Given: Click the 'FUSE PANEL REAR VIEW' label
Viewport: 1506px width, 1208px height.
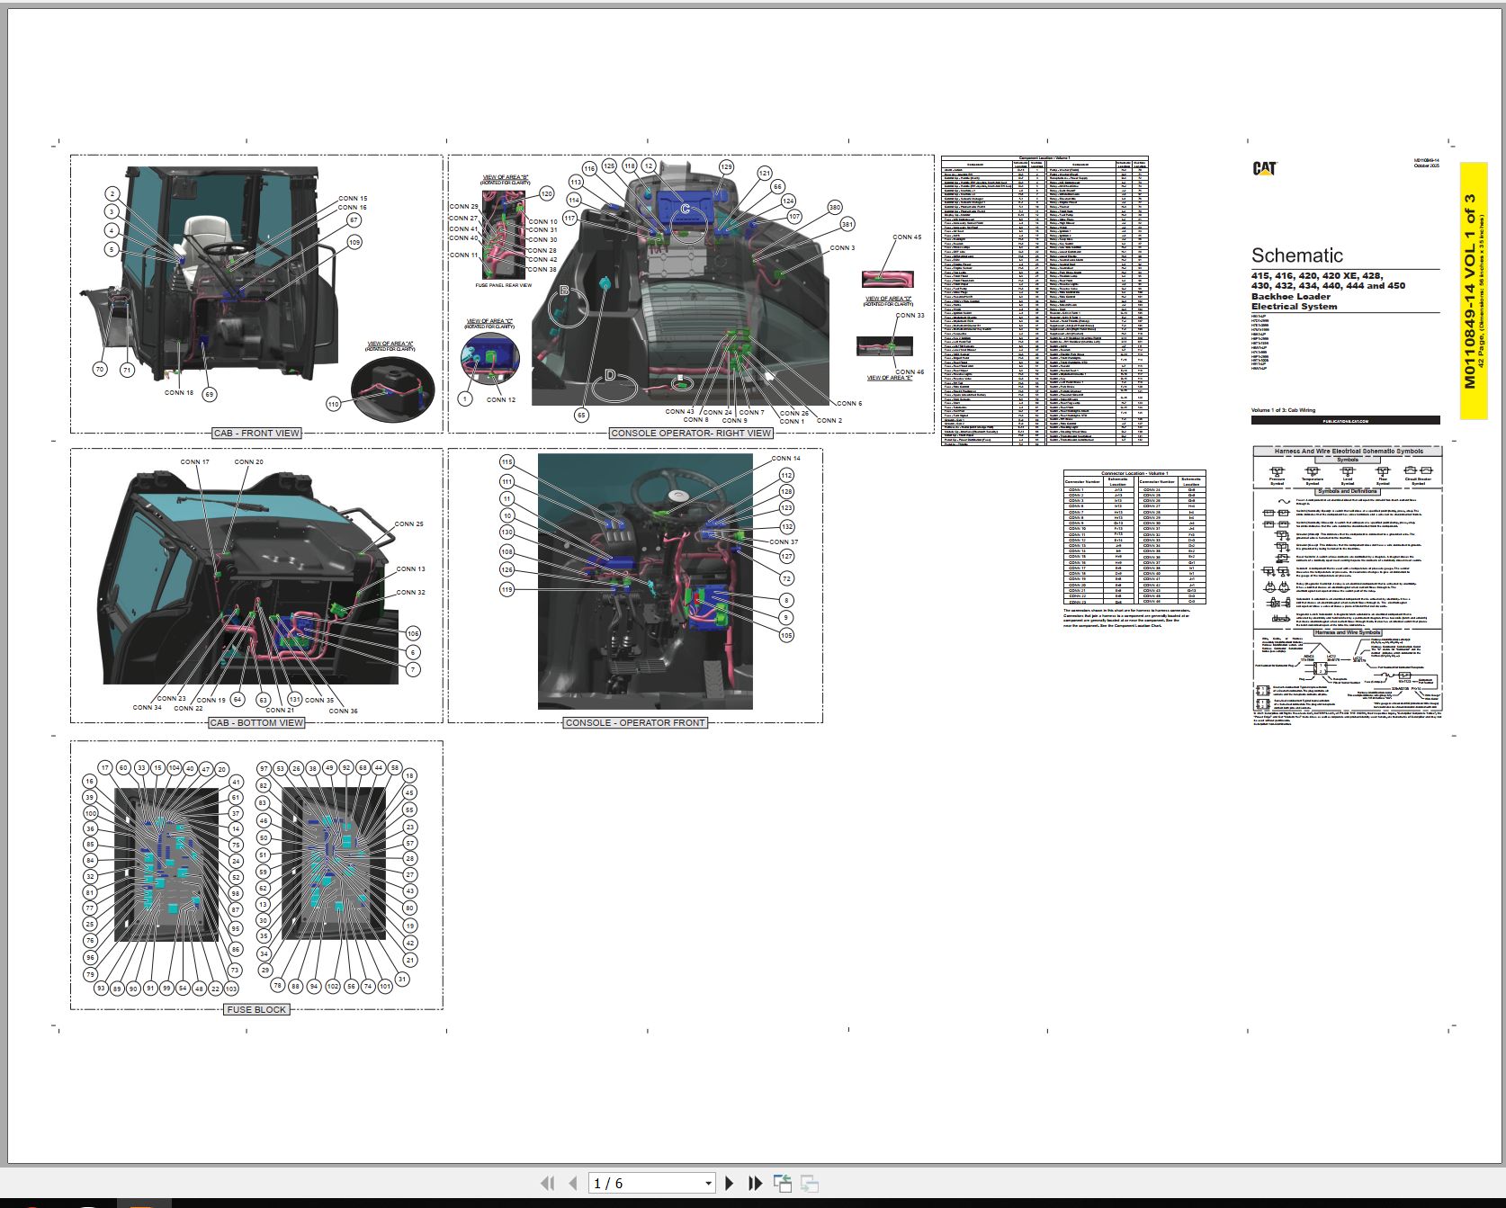Looking at the screenshot, I should (504, 285).
